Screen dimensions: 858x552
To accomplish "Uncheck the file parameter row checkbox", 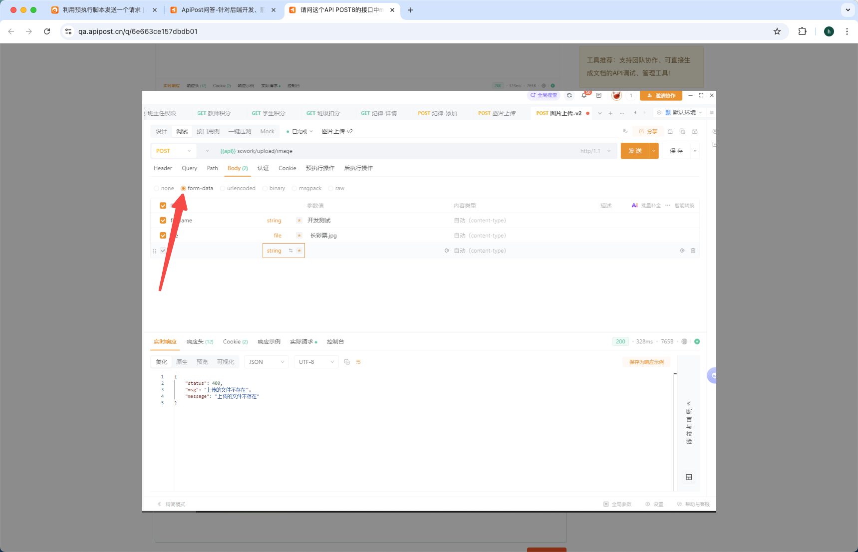I will (x=163, y=235).
